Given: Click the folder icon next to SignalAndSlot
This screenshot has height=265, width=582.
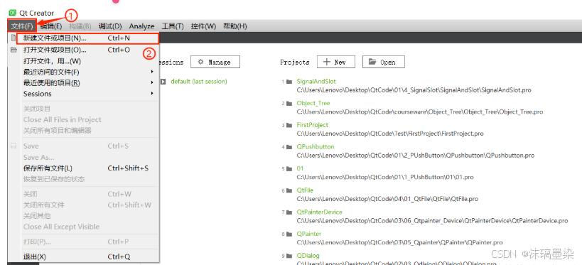Looking at the screenshot, I should coord(289,82).
